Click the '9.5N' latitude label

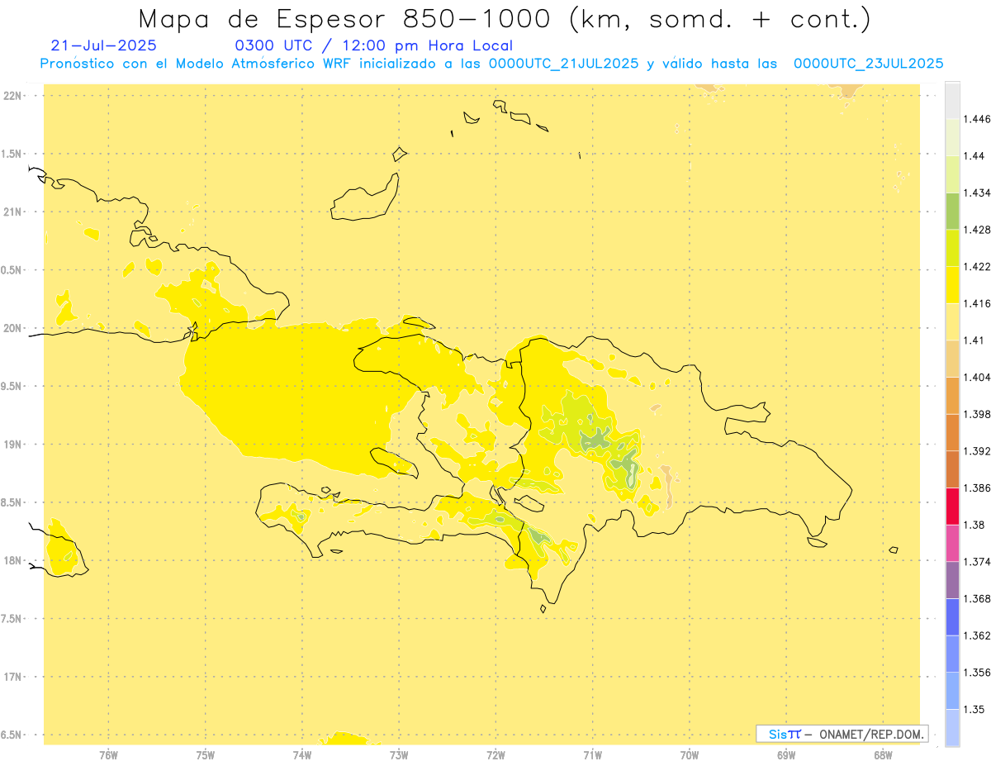tap(12, 387)
